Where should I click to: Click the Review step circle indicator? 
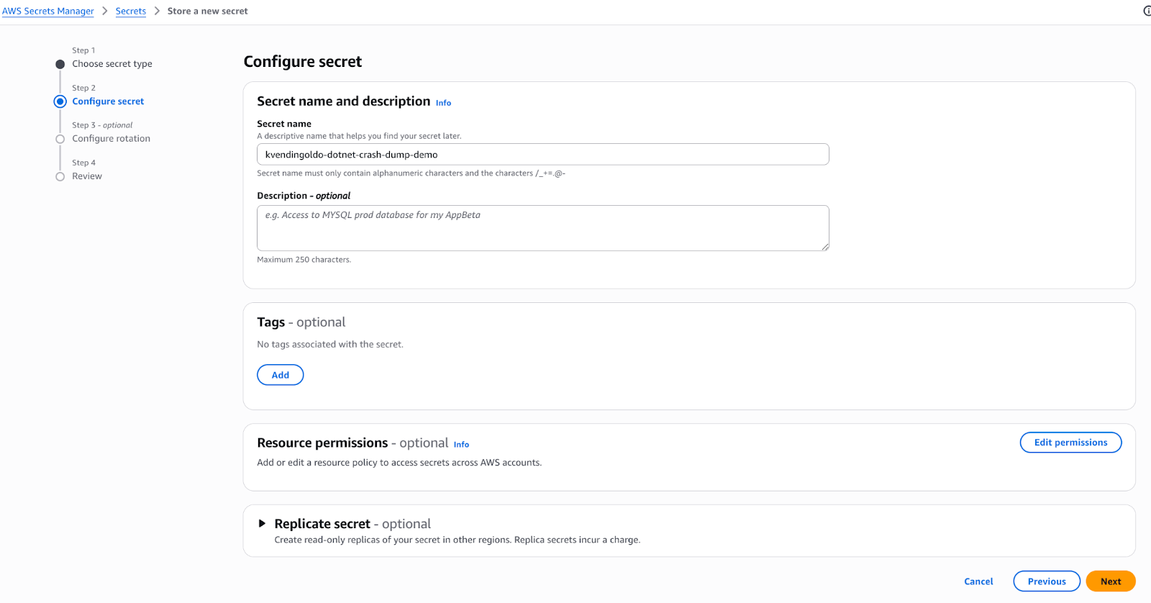coord(60,176)
